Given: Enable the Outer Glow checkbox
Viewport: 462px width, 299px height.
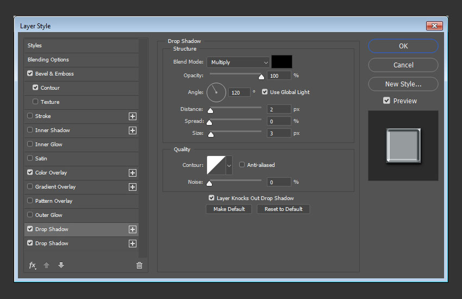Looking at the screenshot, I should (30, 215).
